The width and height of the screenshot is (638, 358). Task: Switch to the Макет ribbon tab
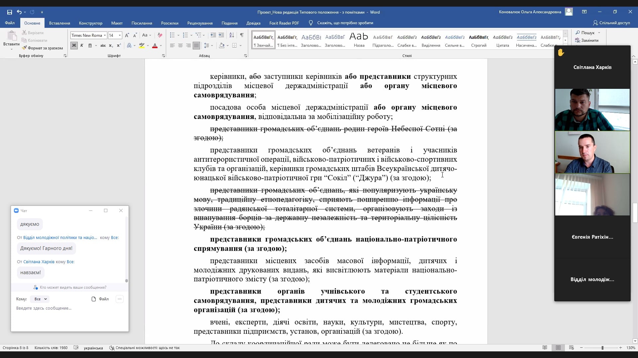pyautogui.click(x=117, y=23)
